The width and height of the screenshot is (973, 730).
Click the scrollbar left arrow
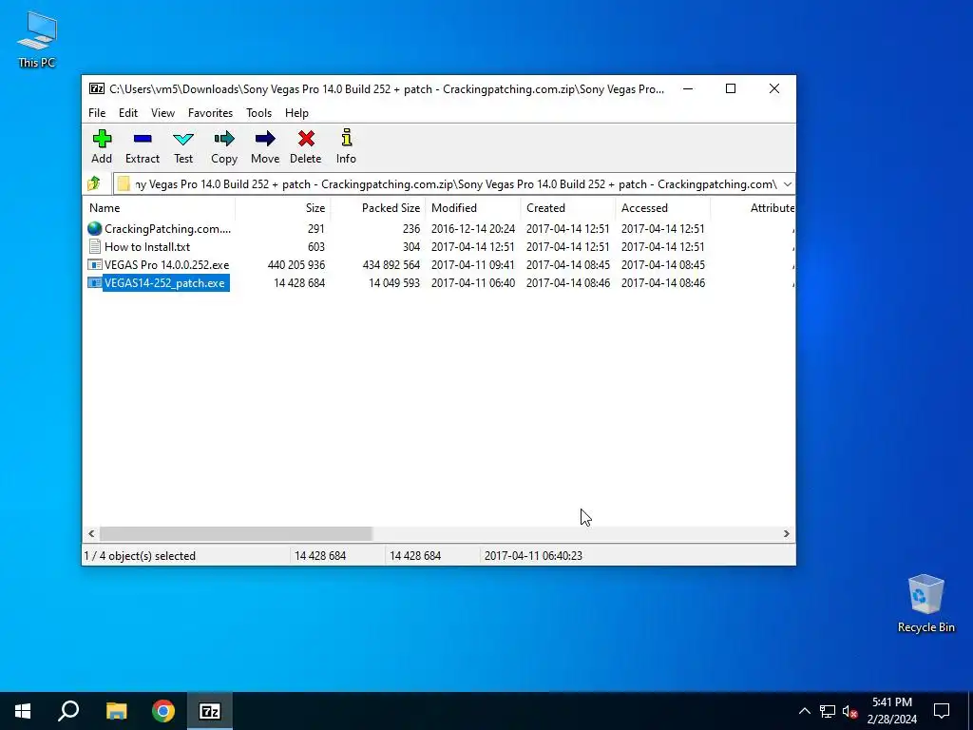(92, 534)
